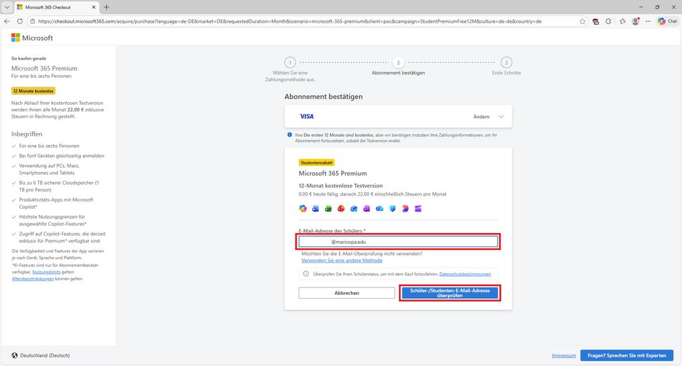This screenshot has height=366, width=682.
Task: Click E-Mail-Adresse des Schülers field label
Action: [332, 231]
